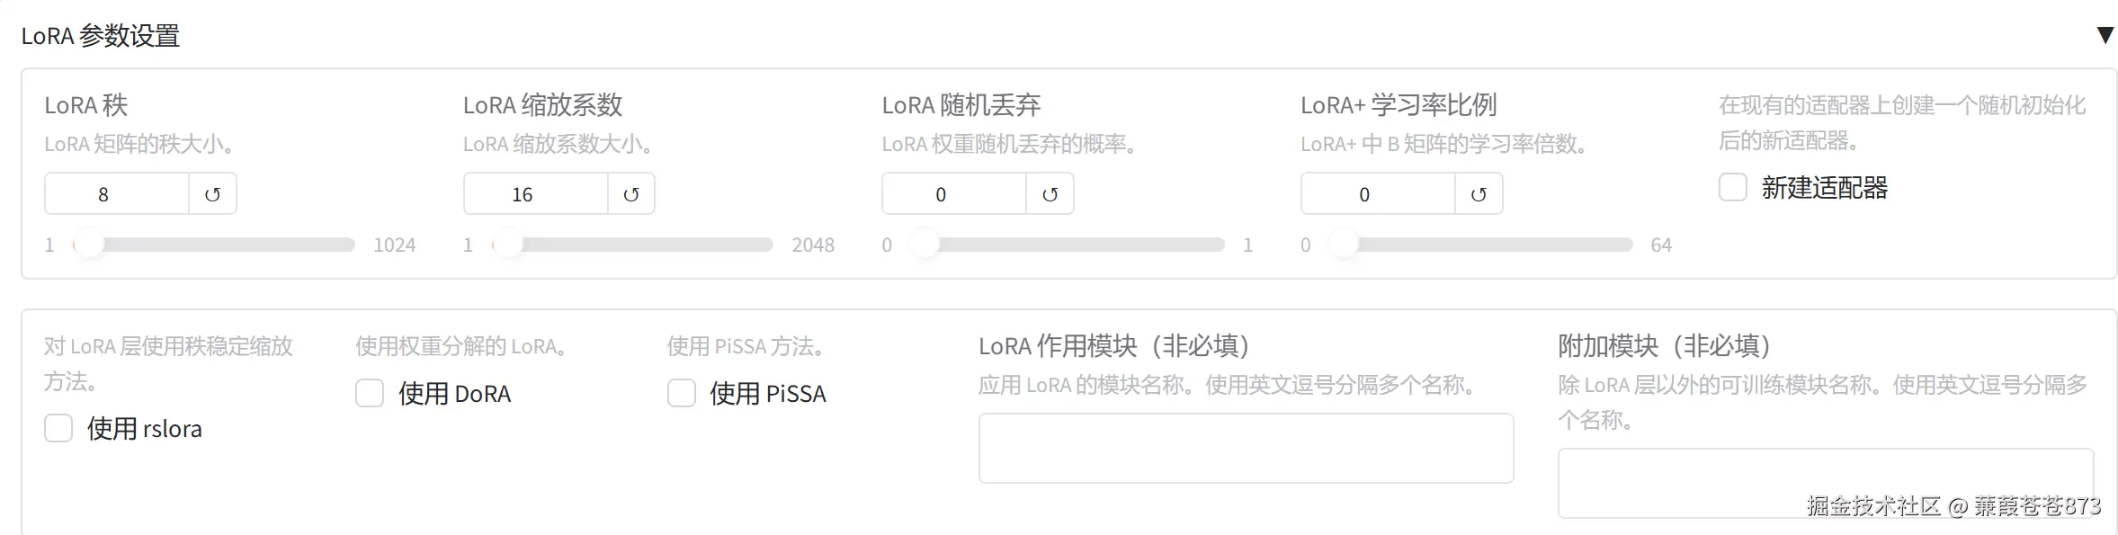Click the LoRA 秩 slider handle
The height and width of the screenshot is (535, 2118).
pyautogui.click(x=89, y=245)
